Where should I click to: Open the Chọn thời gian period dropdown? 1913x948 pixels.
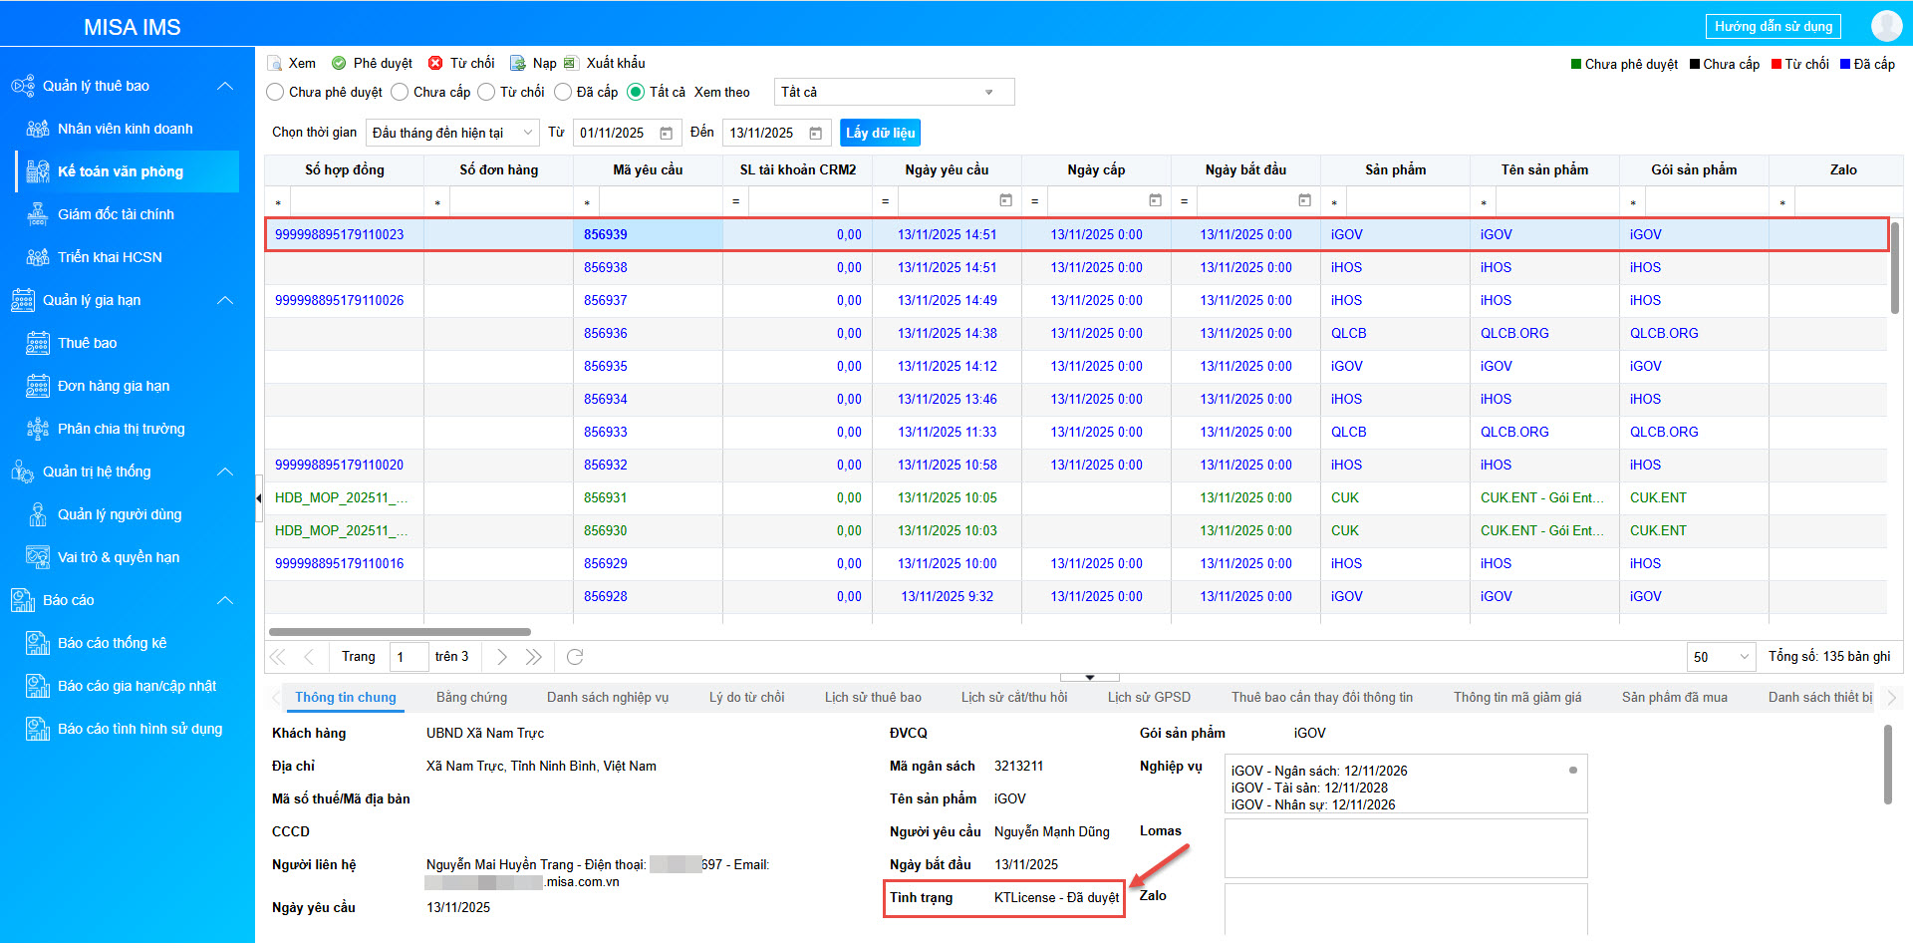click(452, 134)
